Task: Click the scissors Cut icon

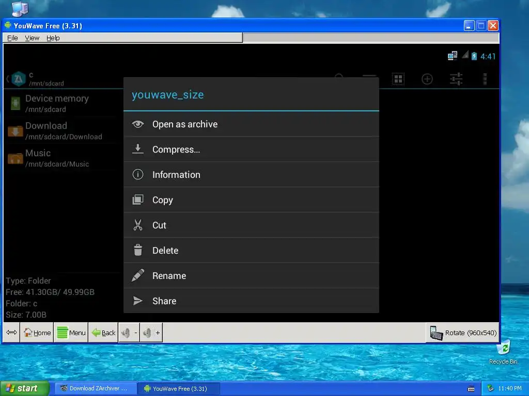Action: coord(137,225)
